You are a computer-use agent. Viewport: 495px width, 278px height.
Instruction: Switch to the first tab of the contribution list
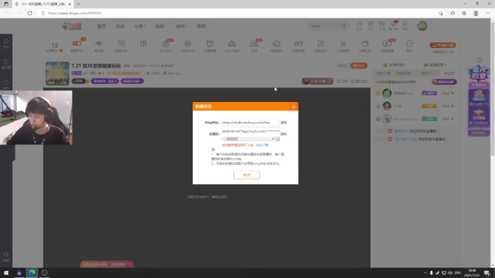coord(383,74)
